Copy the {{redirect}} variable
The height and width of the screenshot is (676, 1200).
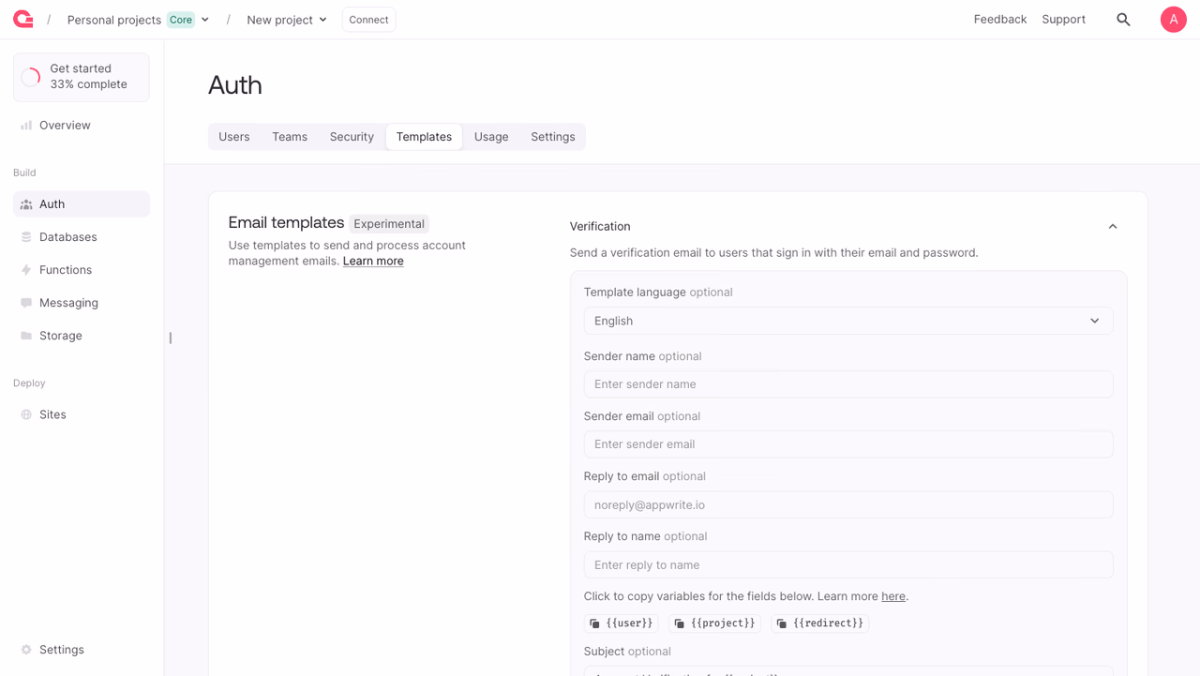coord(820,623)
